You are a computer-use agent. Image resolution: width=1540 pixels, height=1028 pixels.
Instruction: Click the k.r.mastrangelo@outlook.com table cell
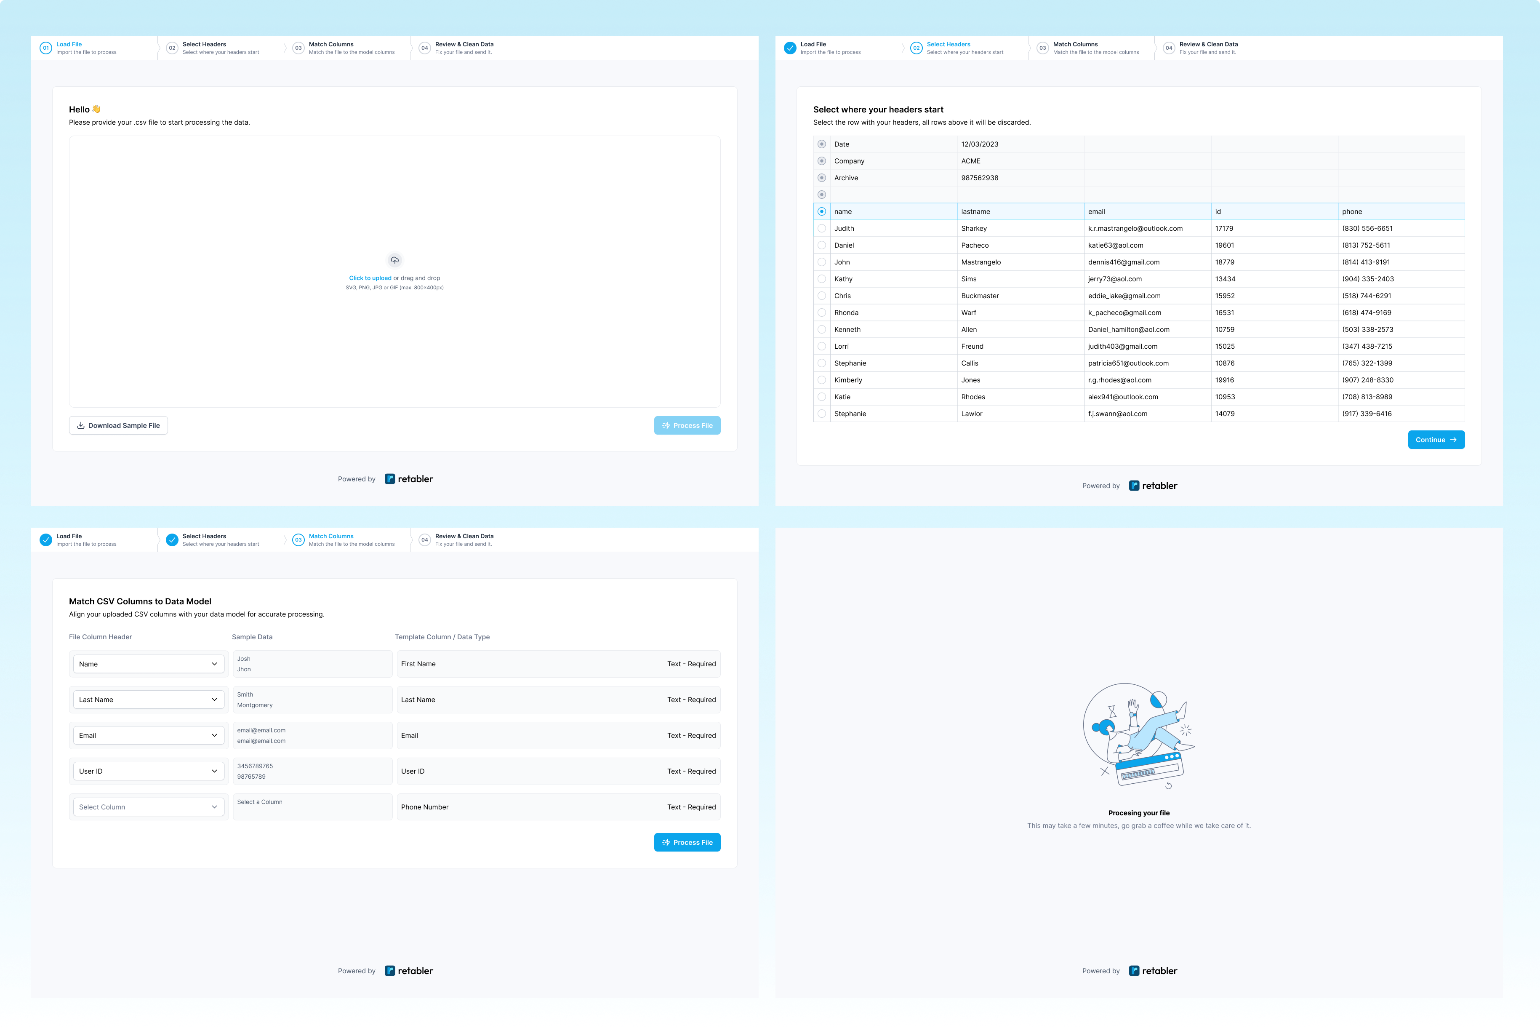click(x=1135, y=229)
